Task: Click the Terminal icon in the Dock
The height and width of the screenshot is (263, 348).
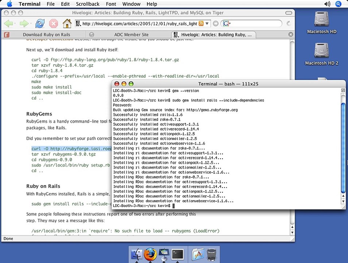Action: coord(178,255)
